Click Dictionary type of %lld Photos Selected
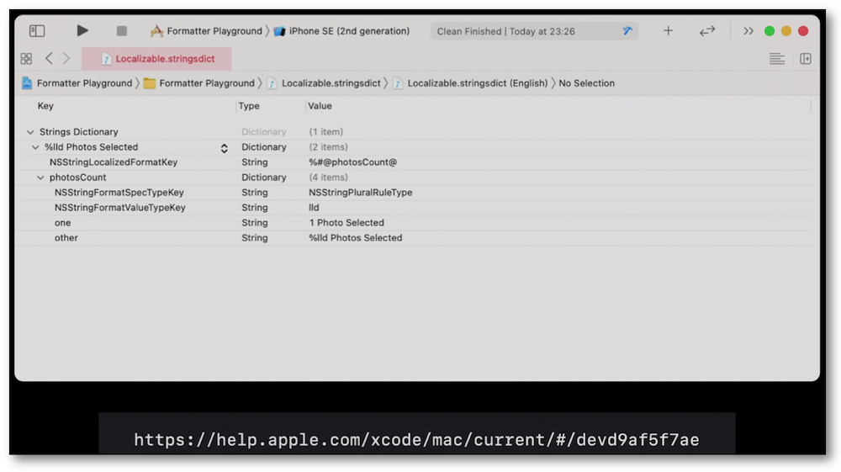This screenshot has height=472, width=841. (x=264, y=147)
